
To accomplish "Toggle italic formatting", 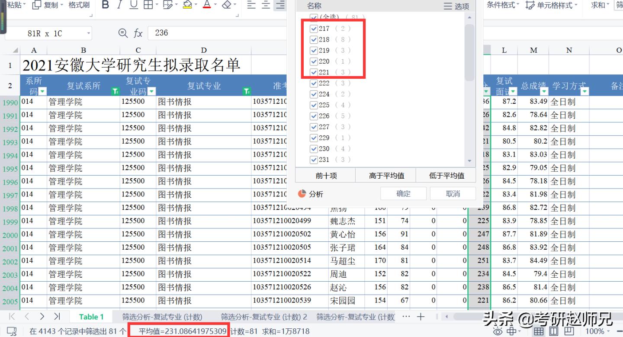I will click(119, 5).
